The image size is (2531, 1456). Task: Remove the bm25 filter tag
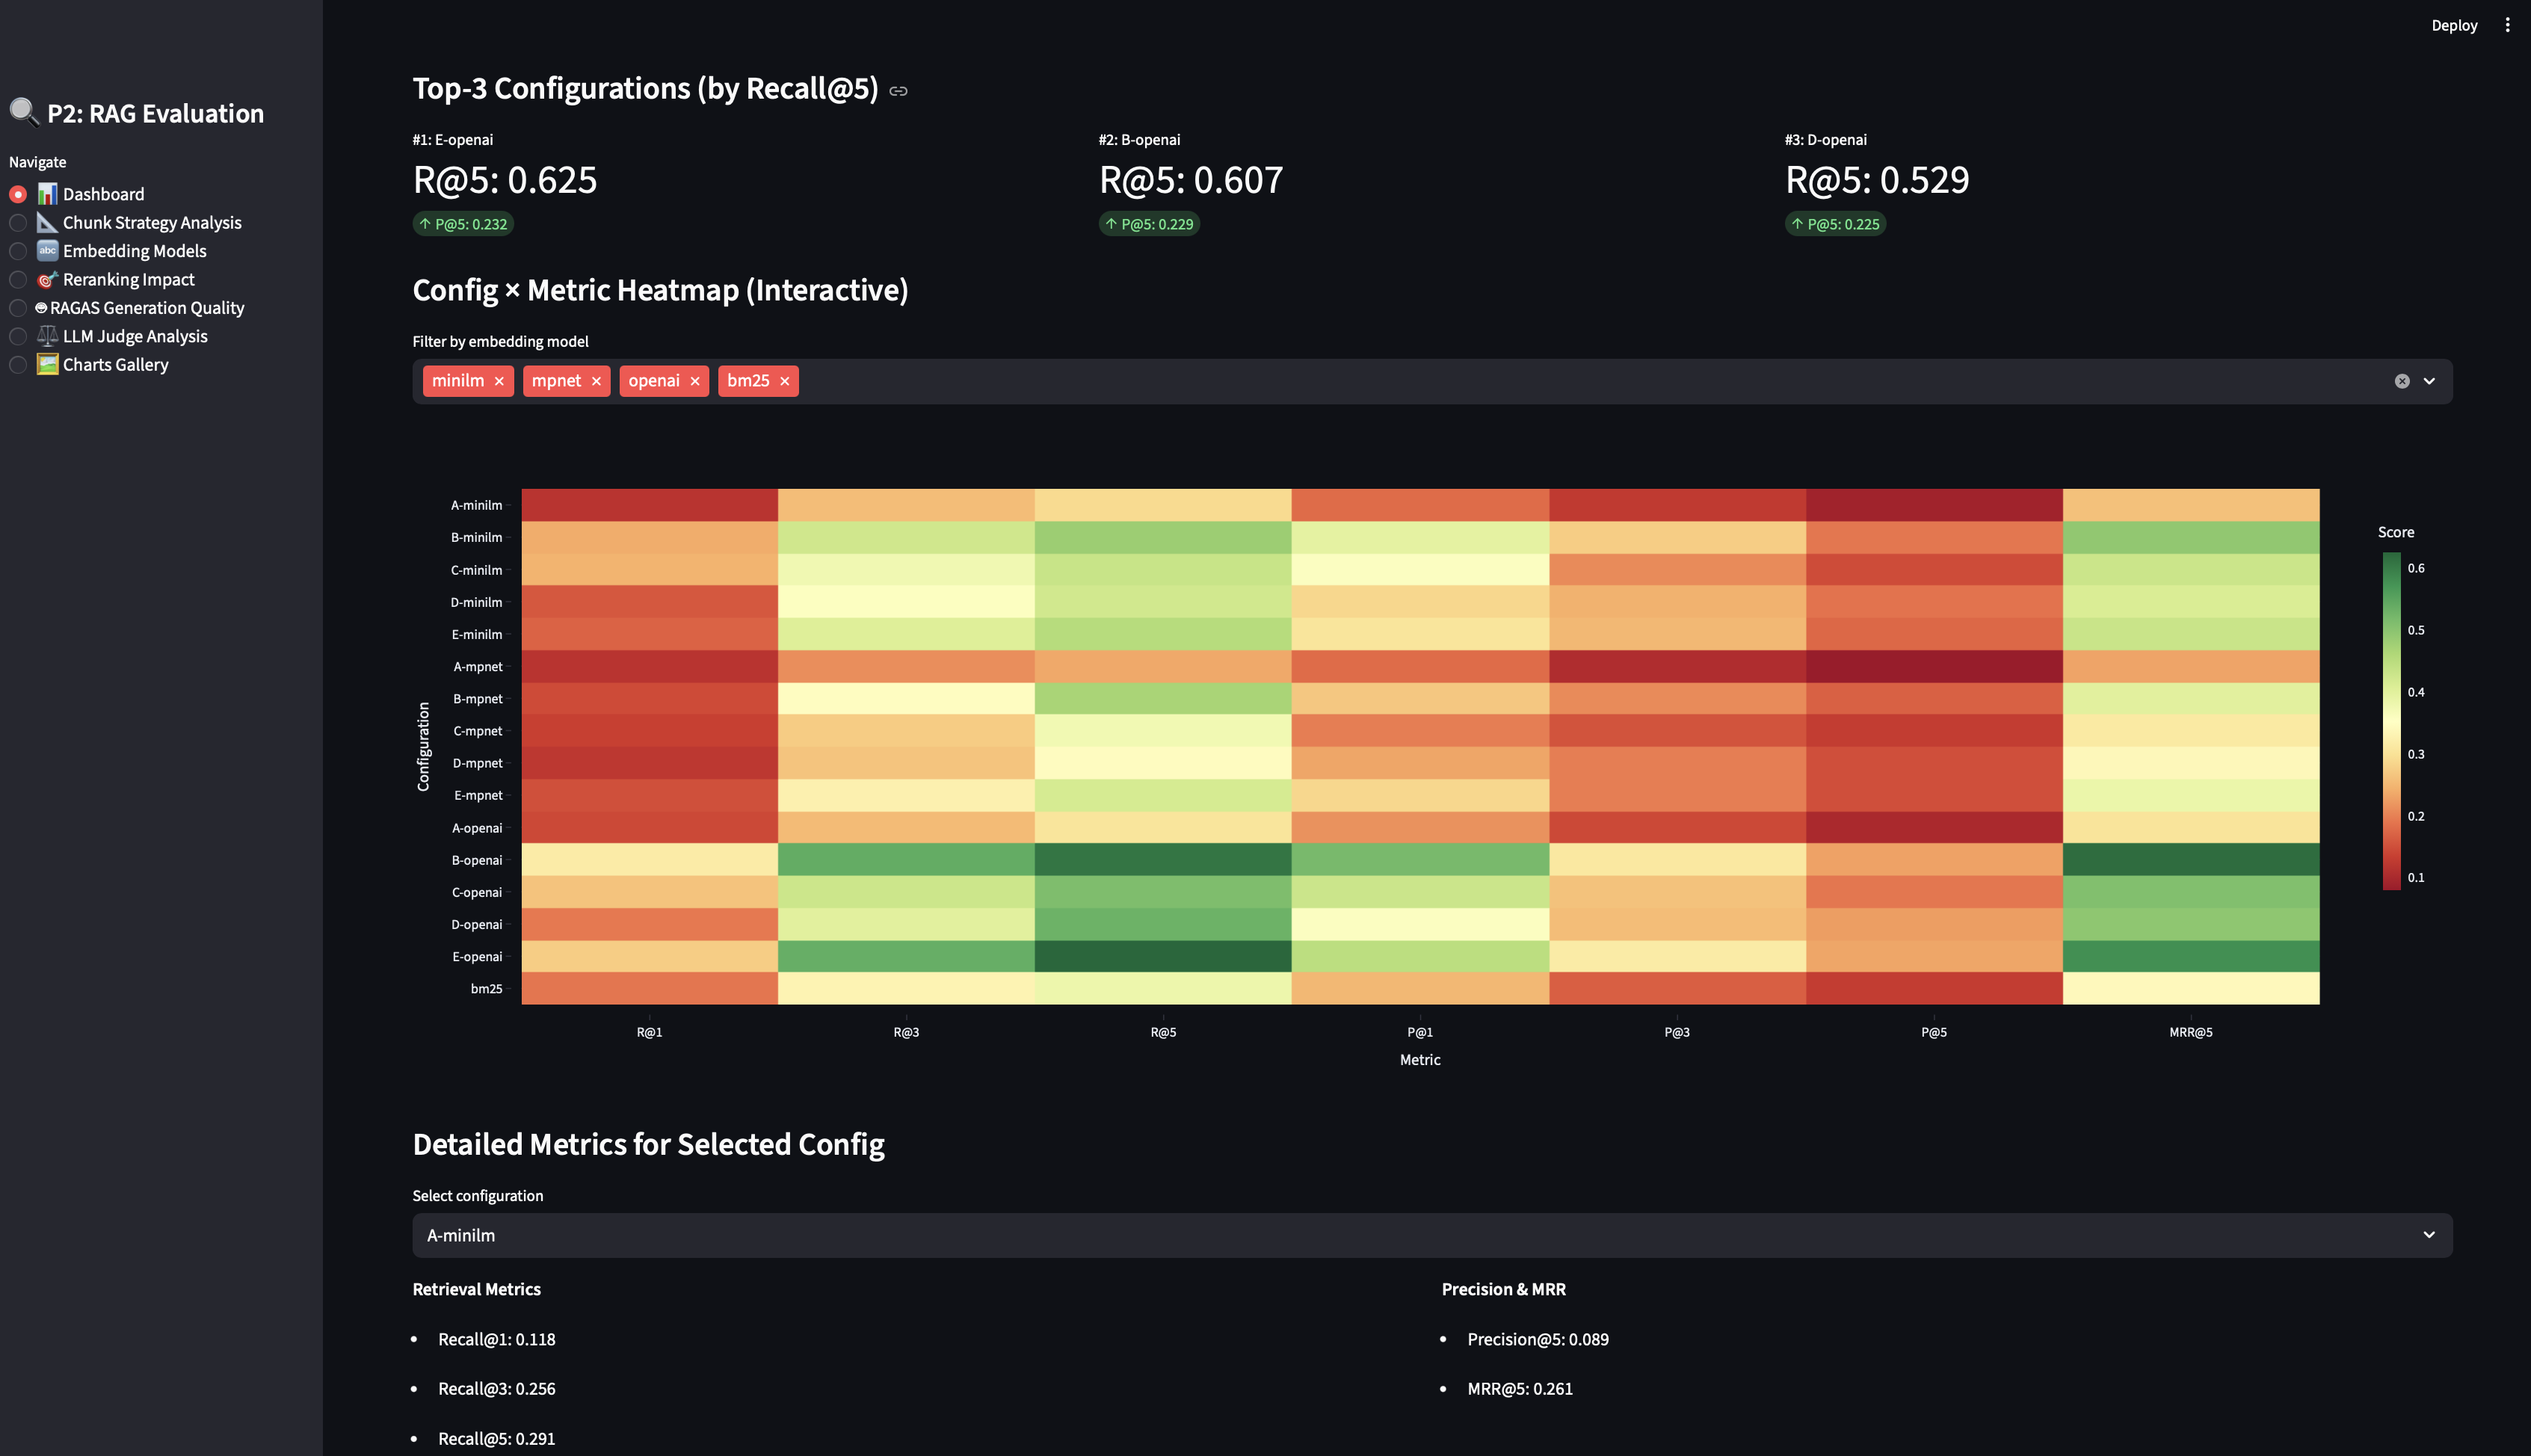785,381
